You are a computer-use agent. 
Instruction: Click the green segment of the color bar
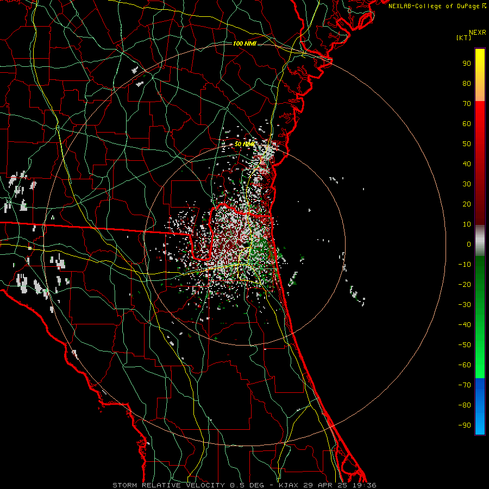[480, 317]
